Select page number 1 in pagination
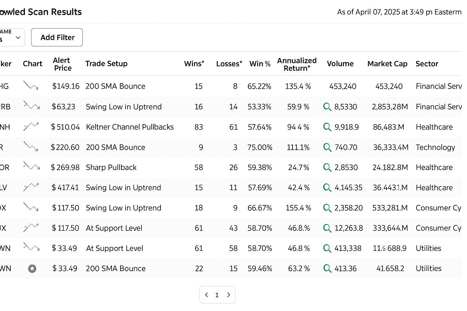The height and width of the screenshot is (311, 467). [217, 295]
